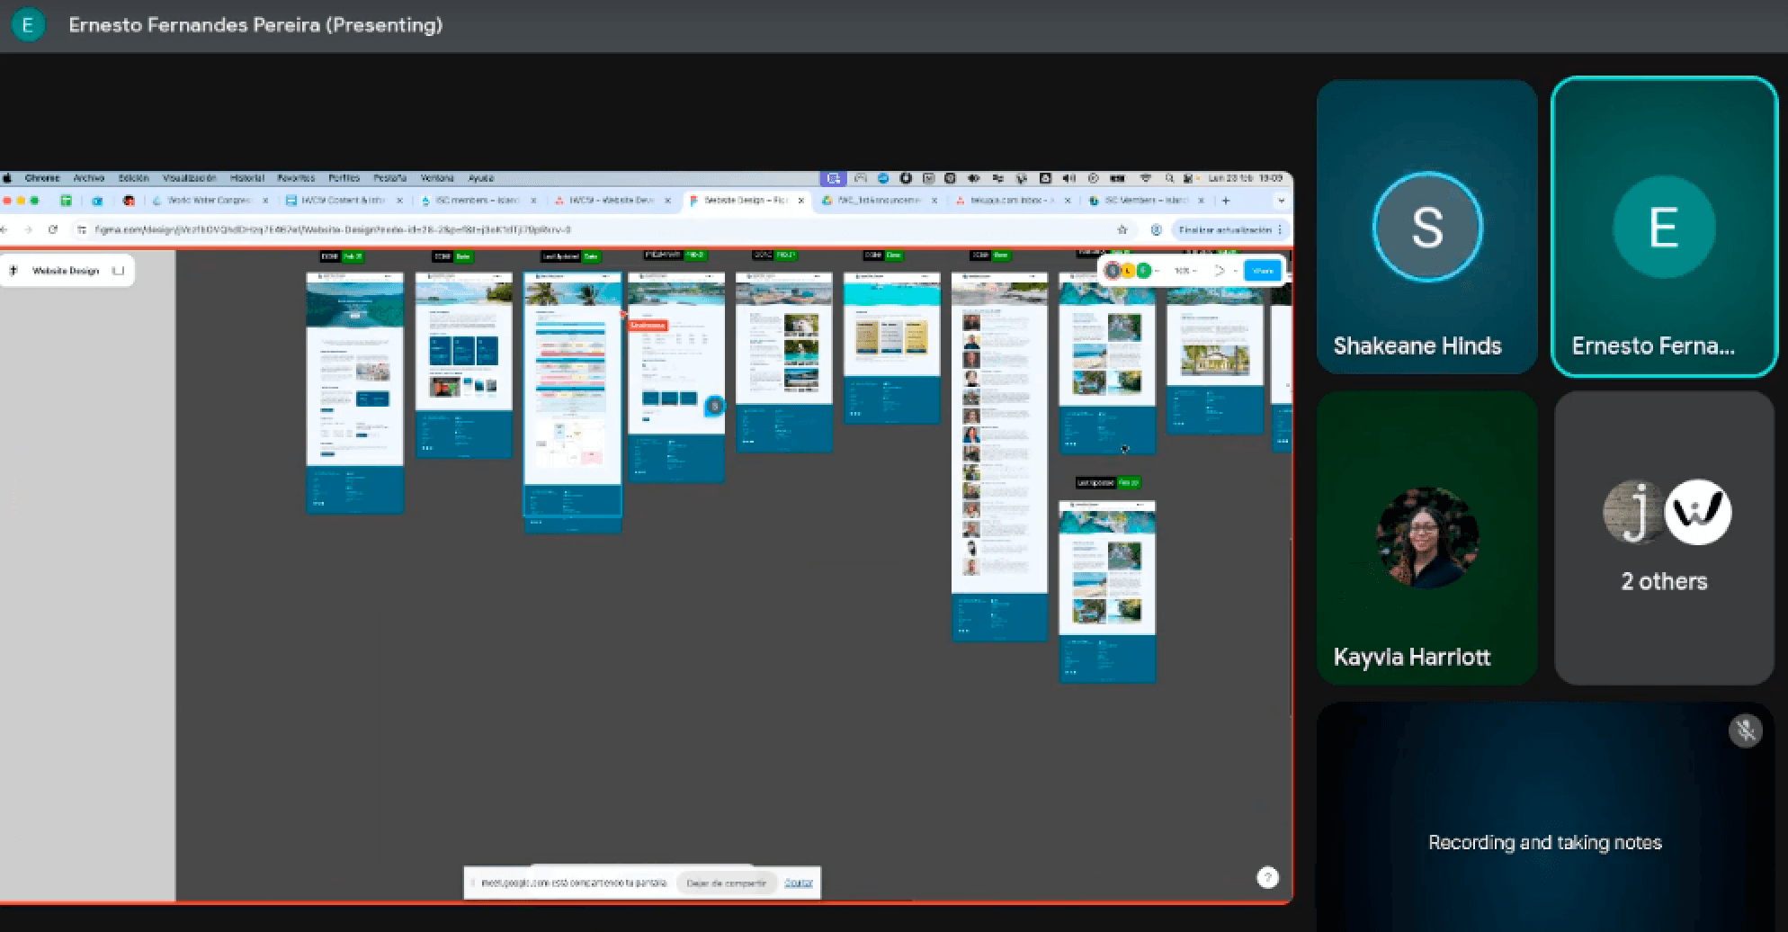1788x932 pixels.
Task: Open the Apple menu
Action: point(8,178)
